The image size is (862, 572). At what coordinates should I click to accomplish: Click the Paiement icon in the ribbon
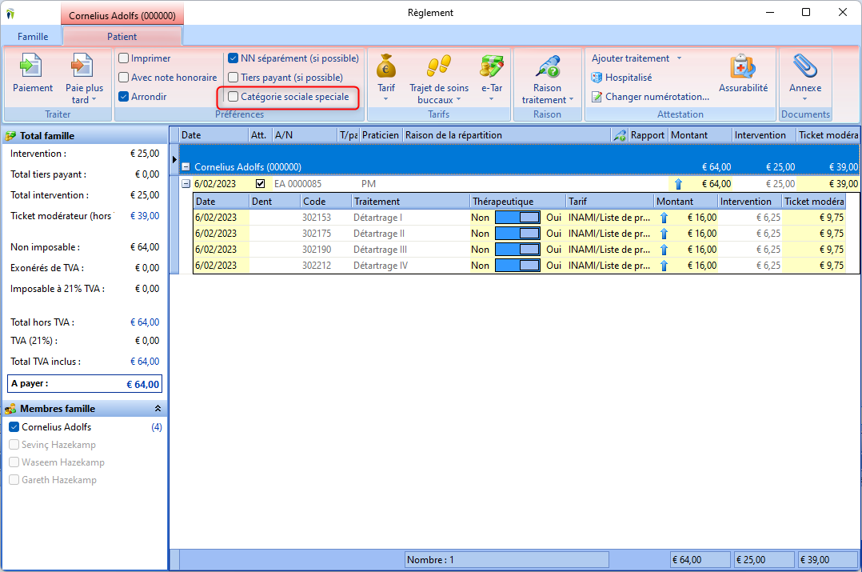point(33,66)
